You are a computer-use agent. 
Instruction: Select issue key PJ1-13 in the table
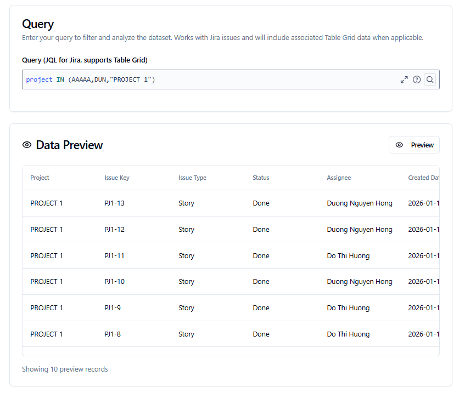click(x=114, y=203)
